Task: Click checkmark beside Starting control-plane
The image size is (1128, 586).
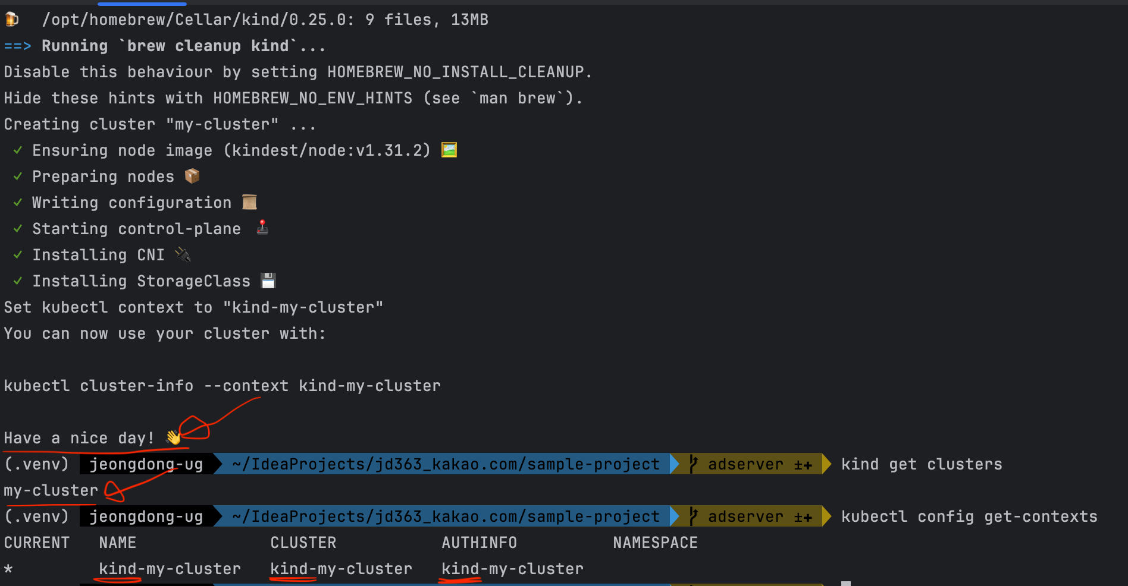Action: (18, 229)
